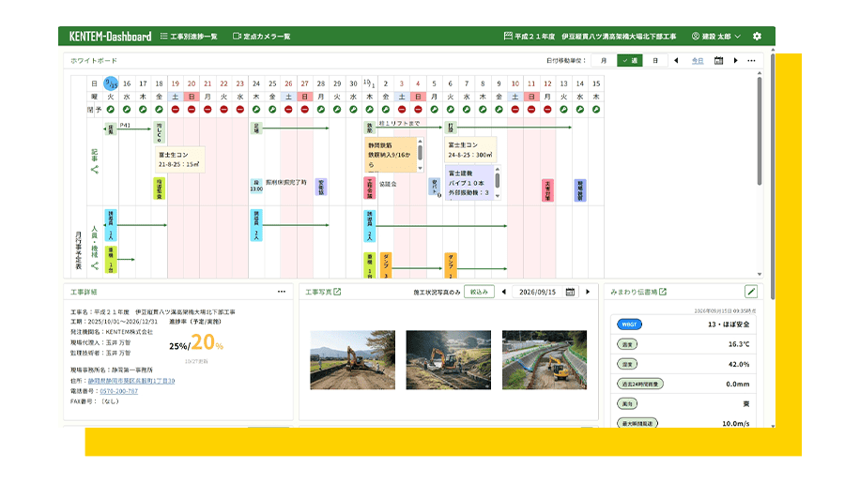Select the pink 工程会議 tag on October 1
860x483 pixels.
369,188
